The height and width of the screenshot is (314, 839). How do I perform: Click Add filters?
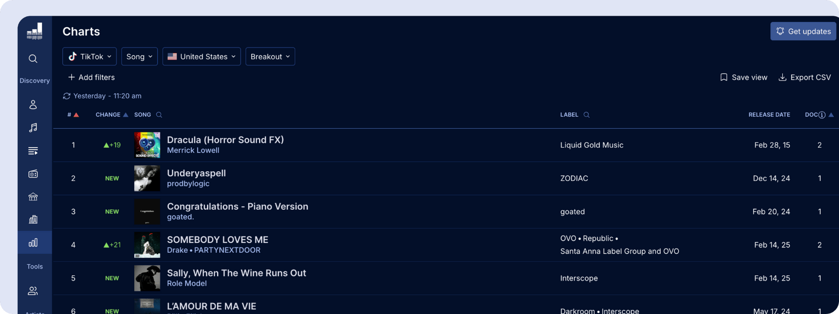91,77
